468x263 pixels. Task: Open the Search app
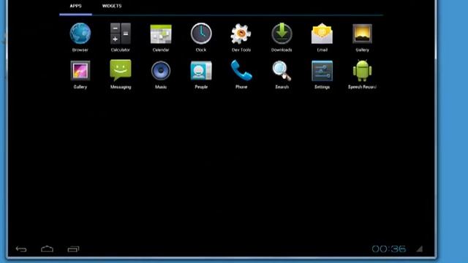click(x=282, y=71)
